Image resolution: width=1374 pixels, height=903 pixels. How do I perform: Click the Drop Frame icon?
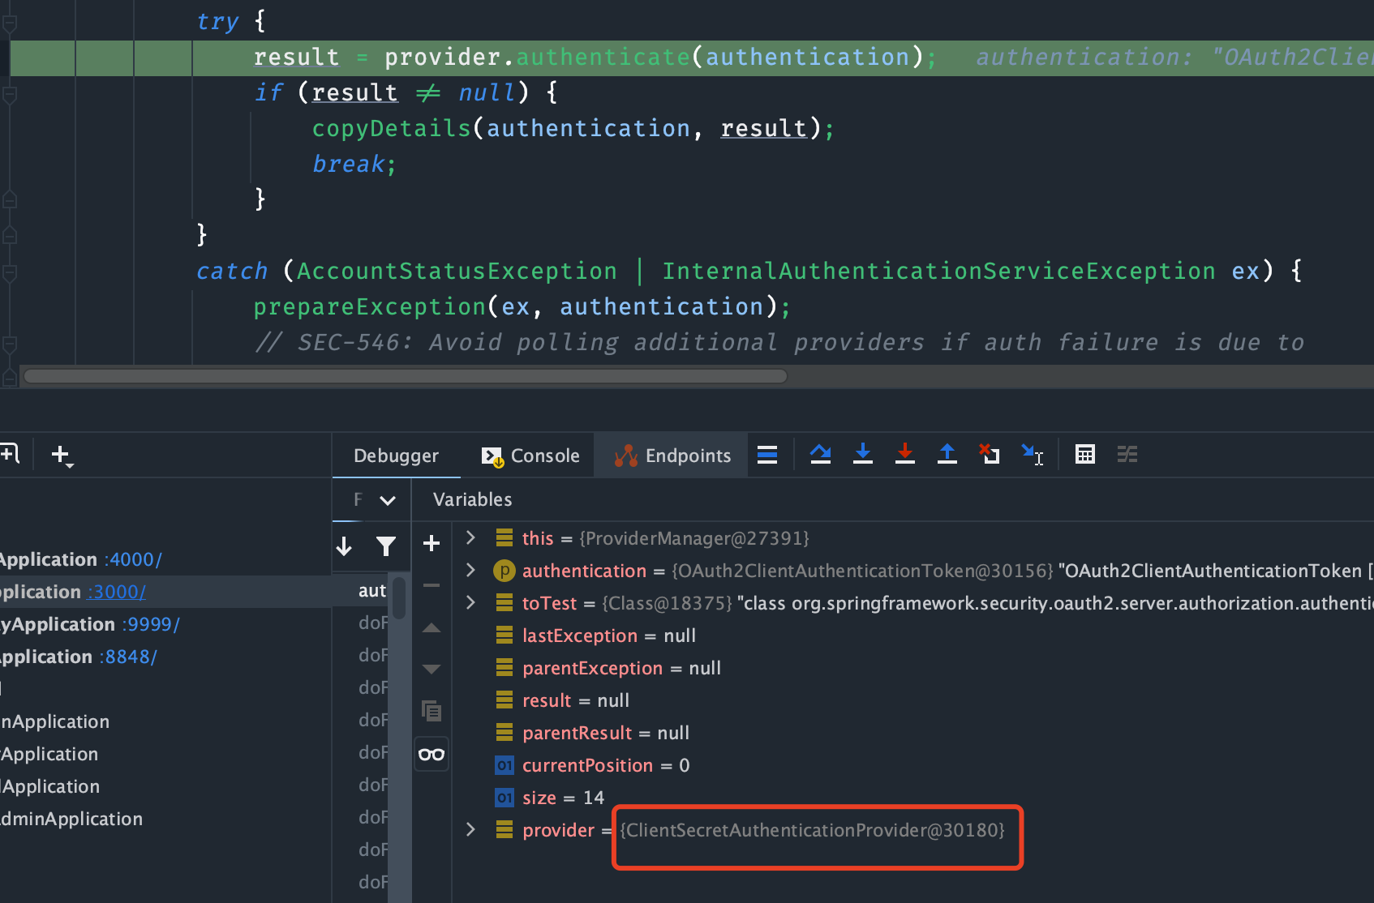click(990, 455)
